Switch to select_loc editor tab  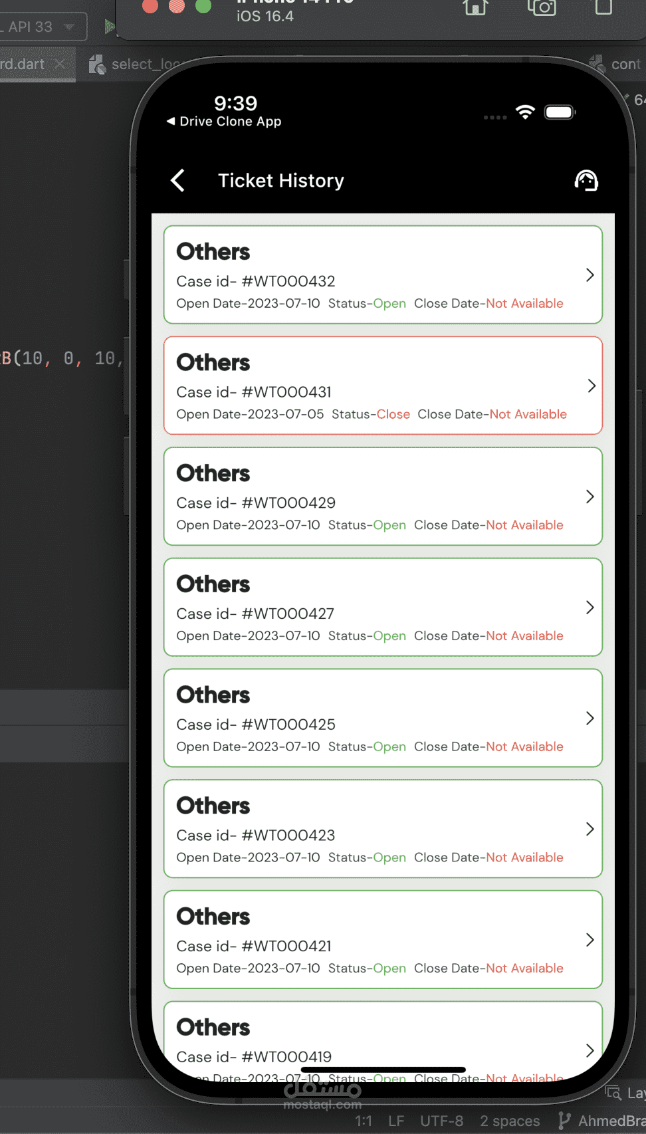click(x=135, y=64)
